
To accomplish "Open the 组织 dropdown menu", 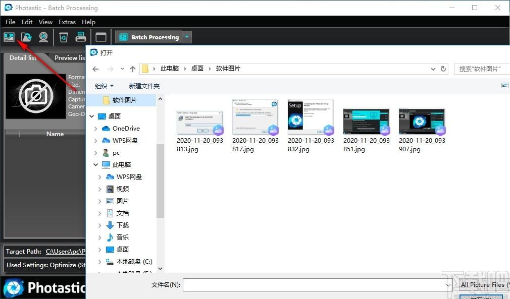I will (x=104, y=86).
